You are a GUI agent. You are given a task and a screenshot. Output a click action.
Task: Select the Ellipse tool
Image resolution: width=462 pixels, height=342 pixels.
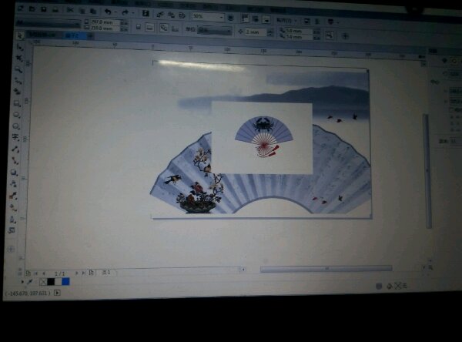coord(16,115)
